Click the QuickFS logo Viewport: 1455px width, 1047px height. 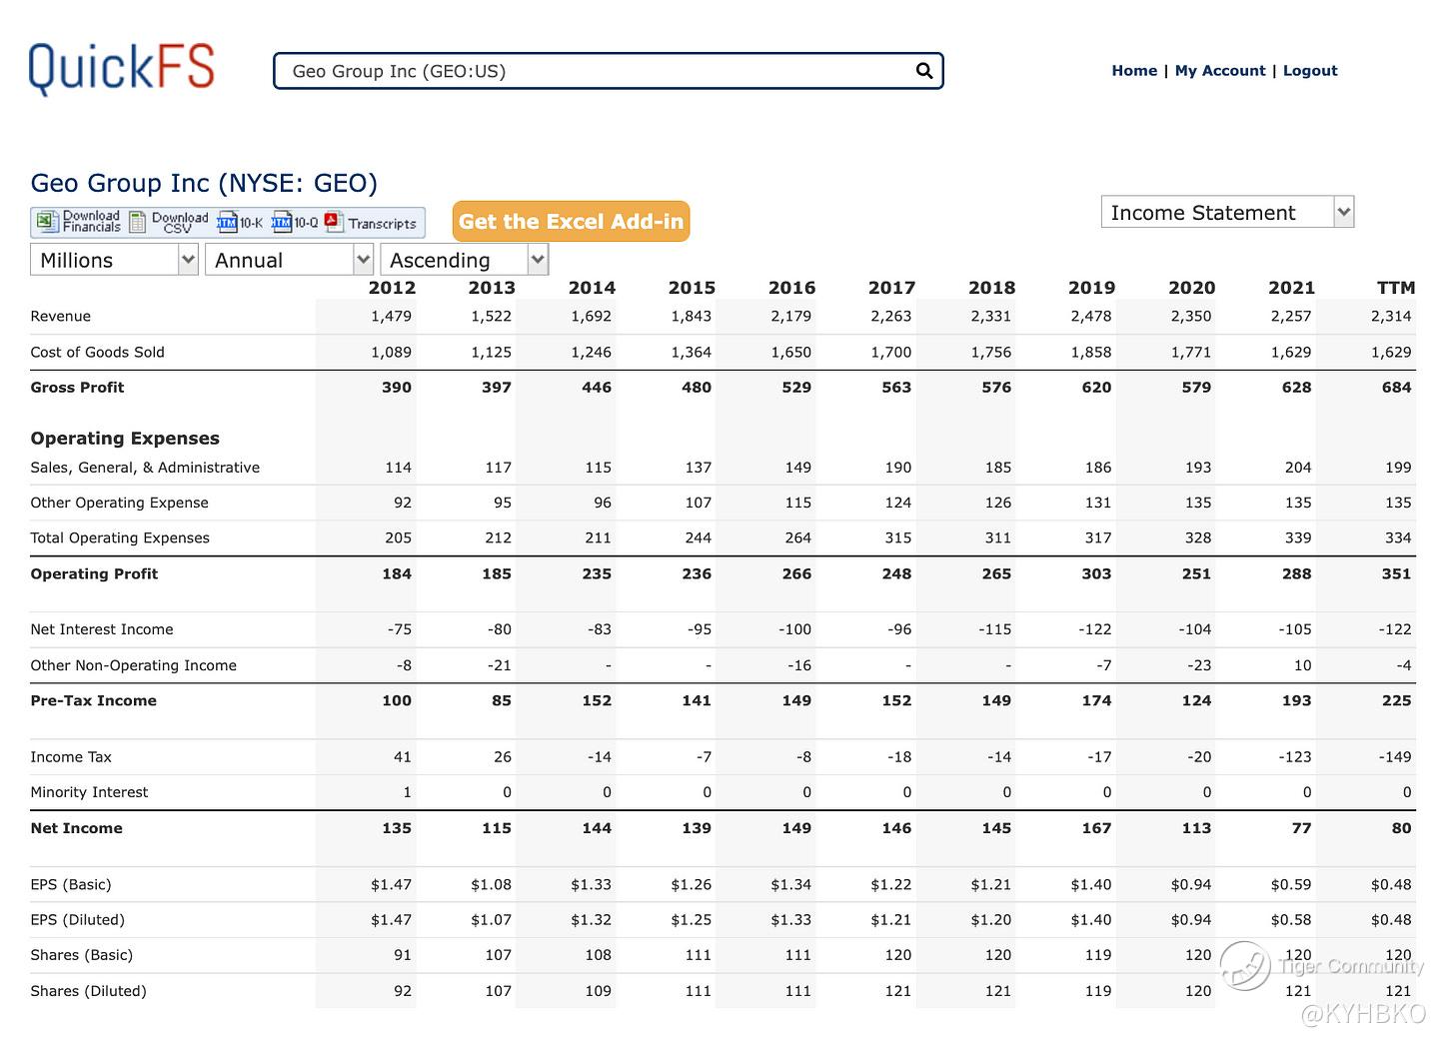coord(122,69)
